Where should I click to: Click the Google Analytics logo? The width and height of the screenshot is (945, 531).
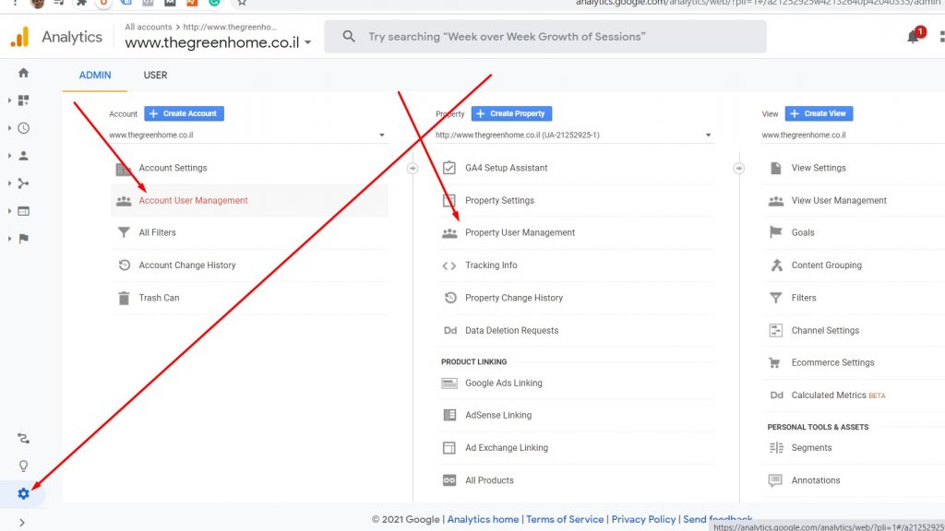[20, 37]
